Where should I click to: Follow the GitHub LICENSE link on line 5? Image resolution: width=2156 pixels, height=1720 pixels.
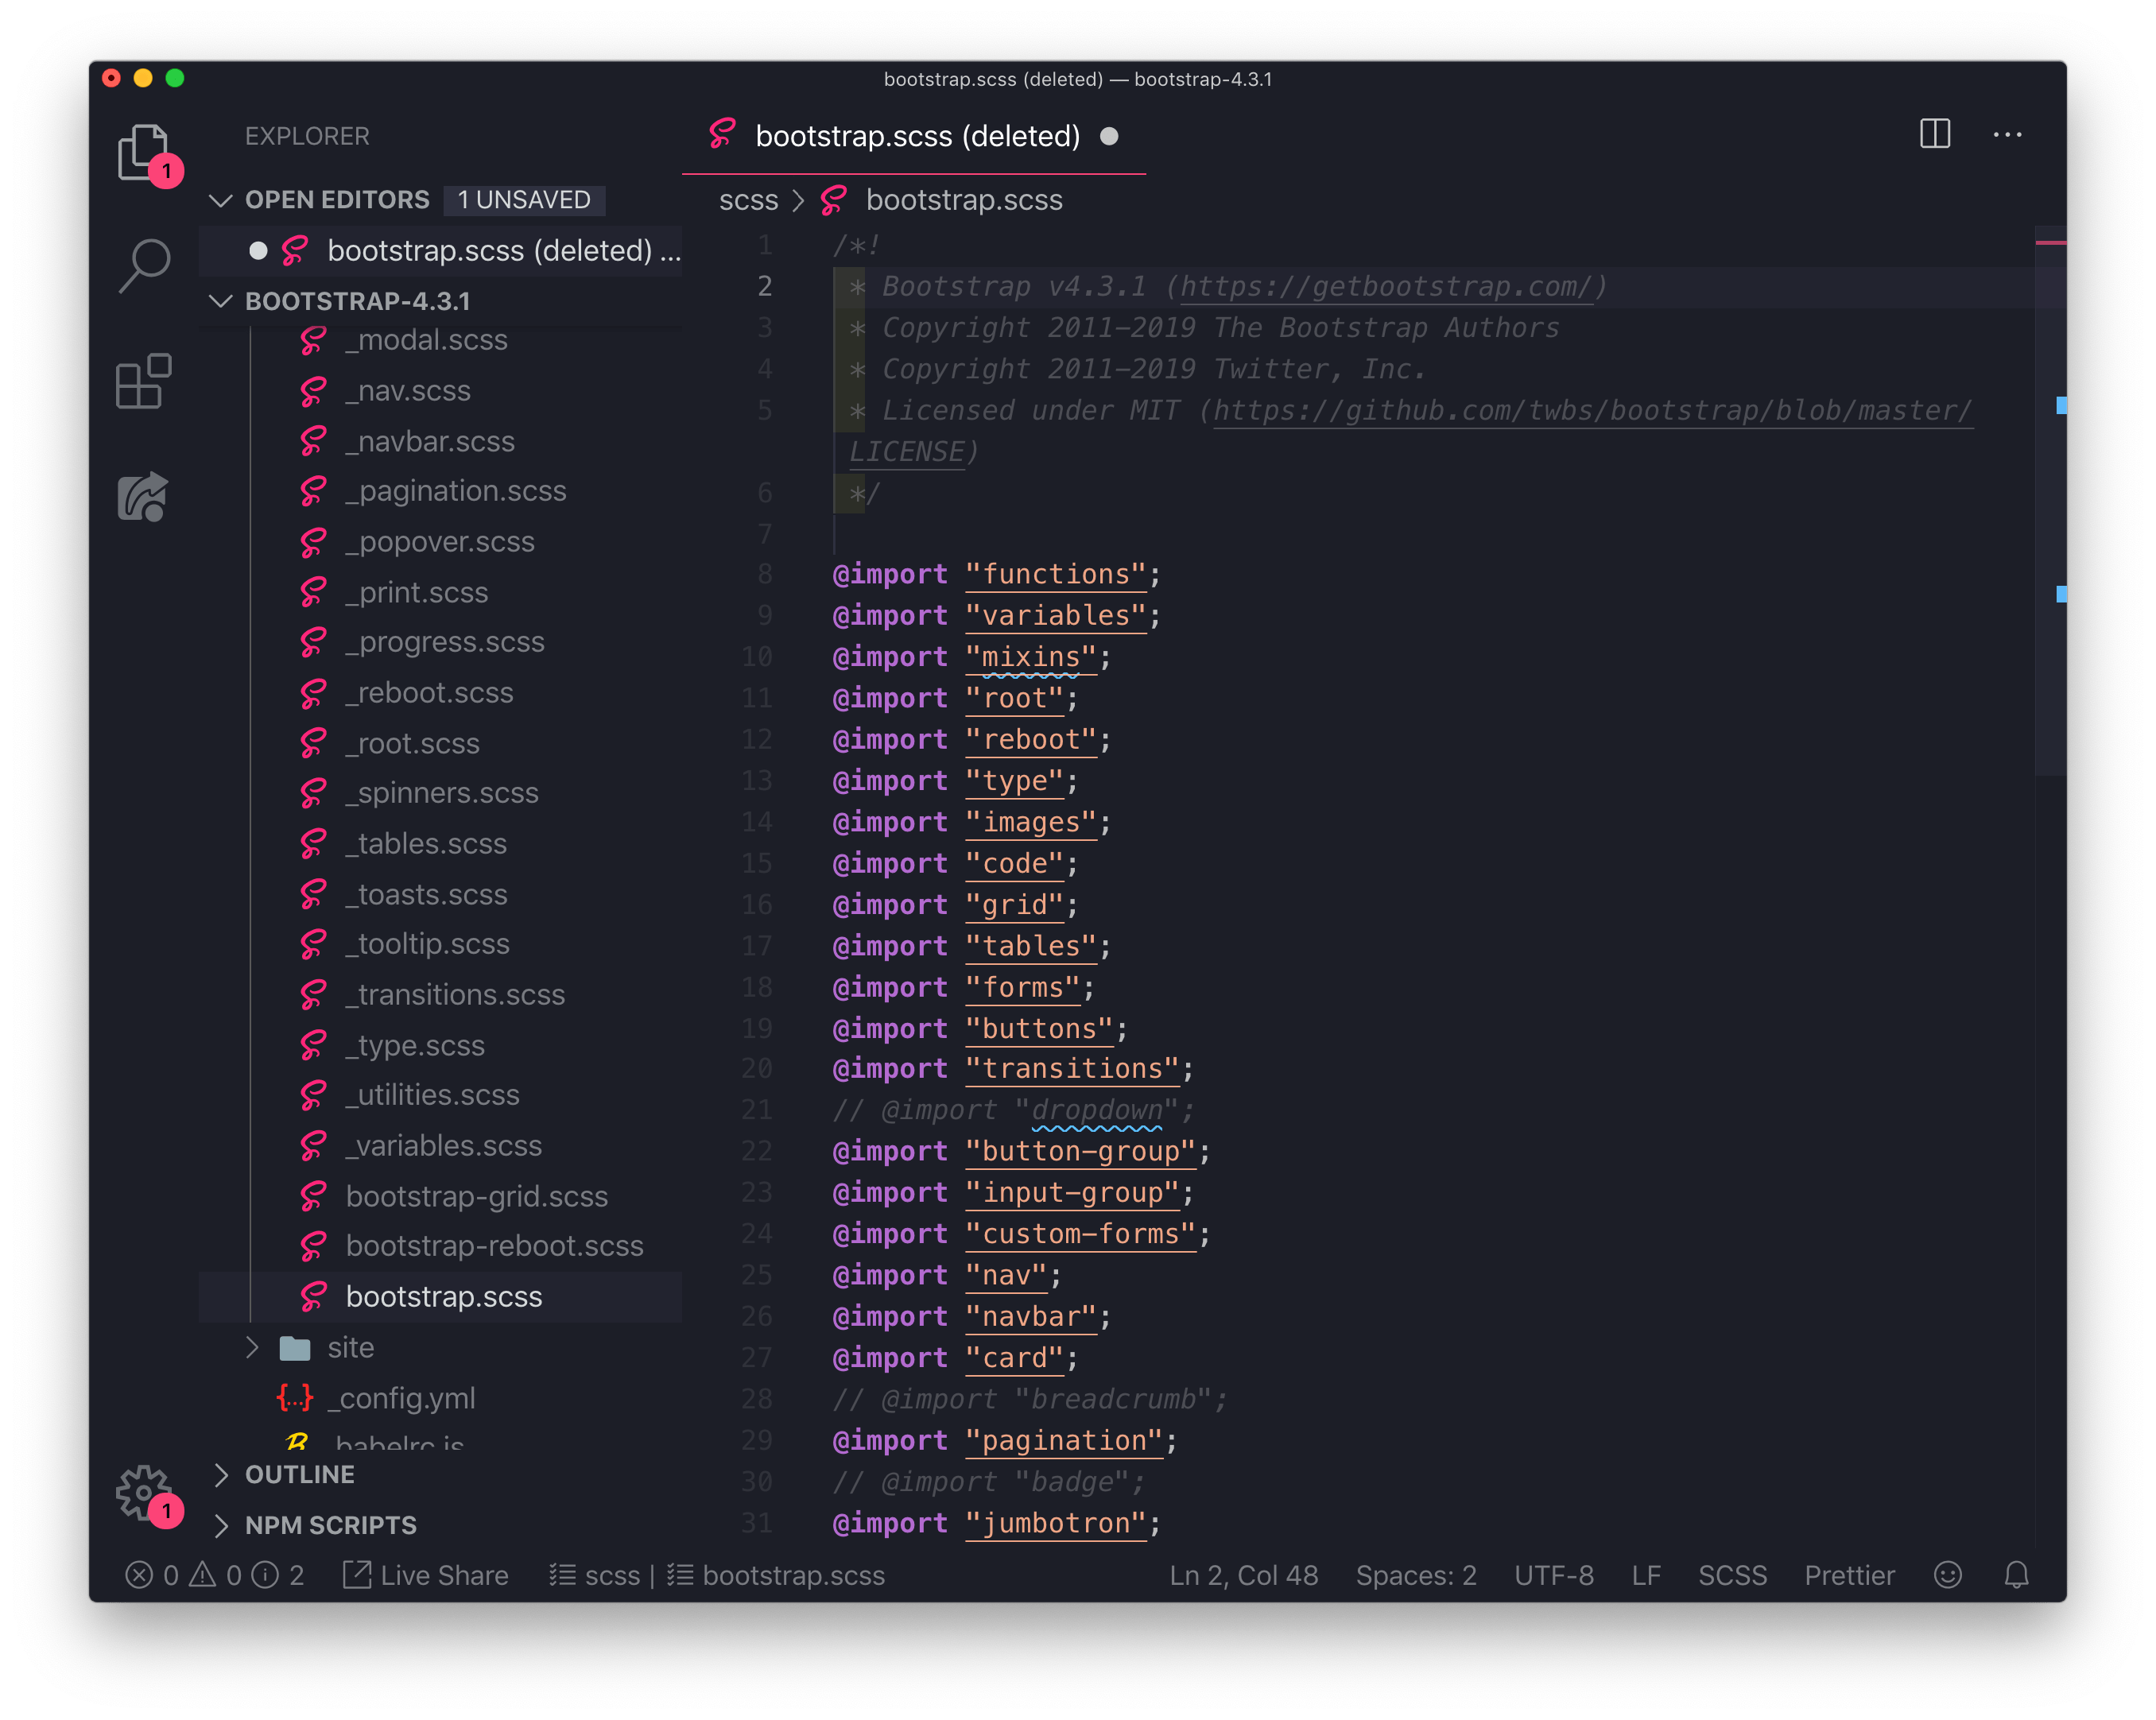(1592, 411)
